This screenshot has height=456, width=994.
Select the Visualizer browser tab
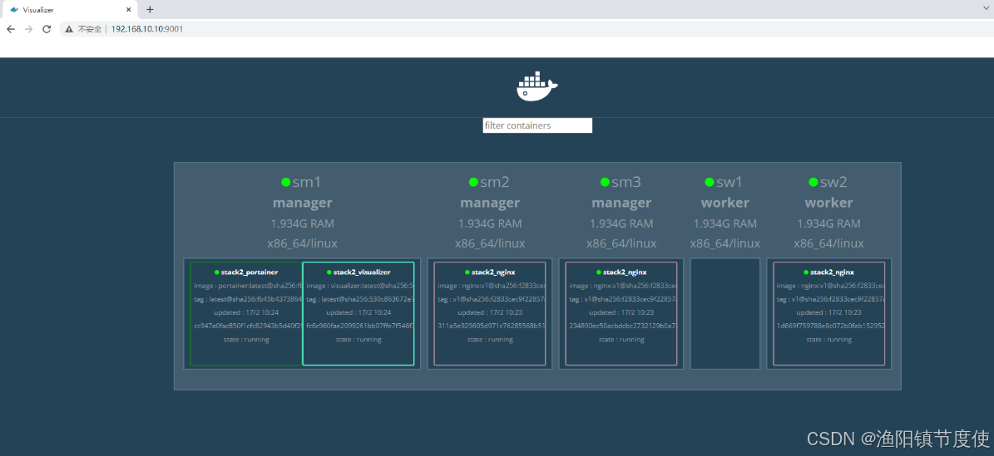(x=70, y=10)
